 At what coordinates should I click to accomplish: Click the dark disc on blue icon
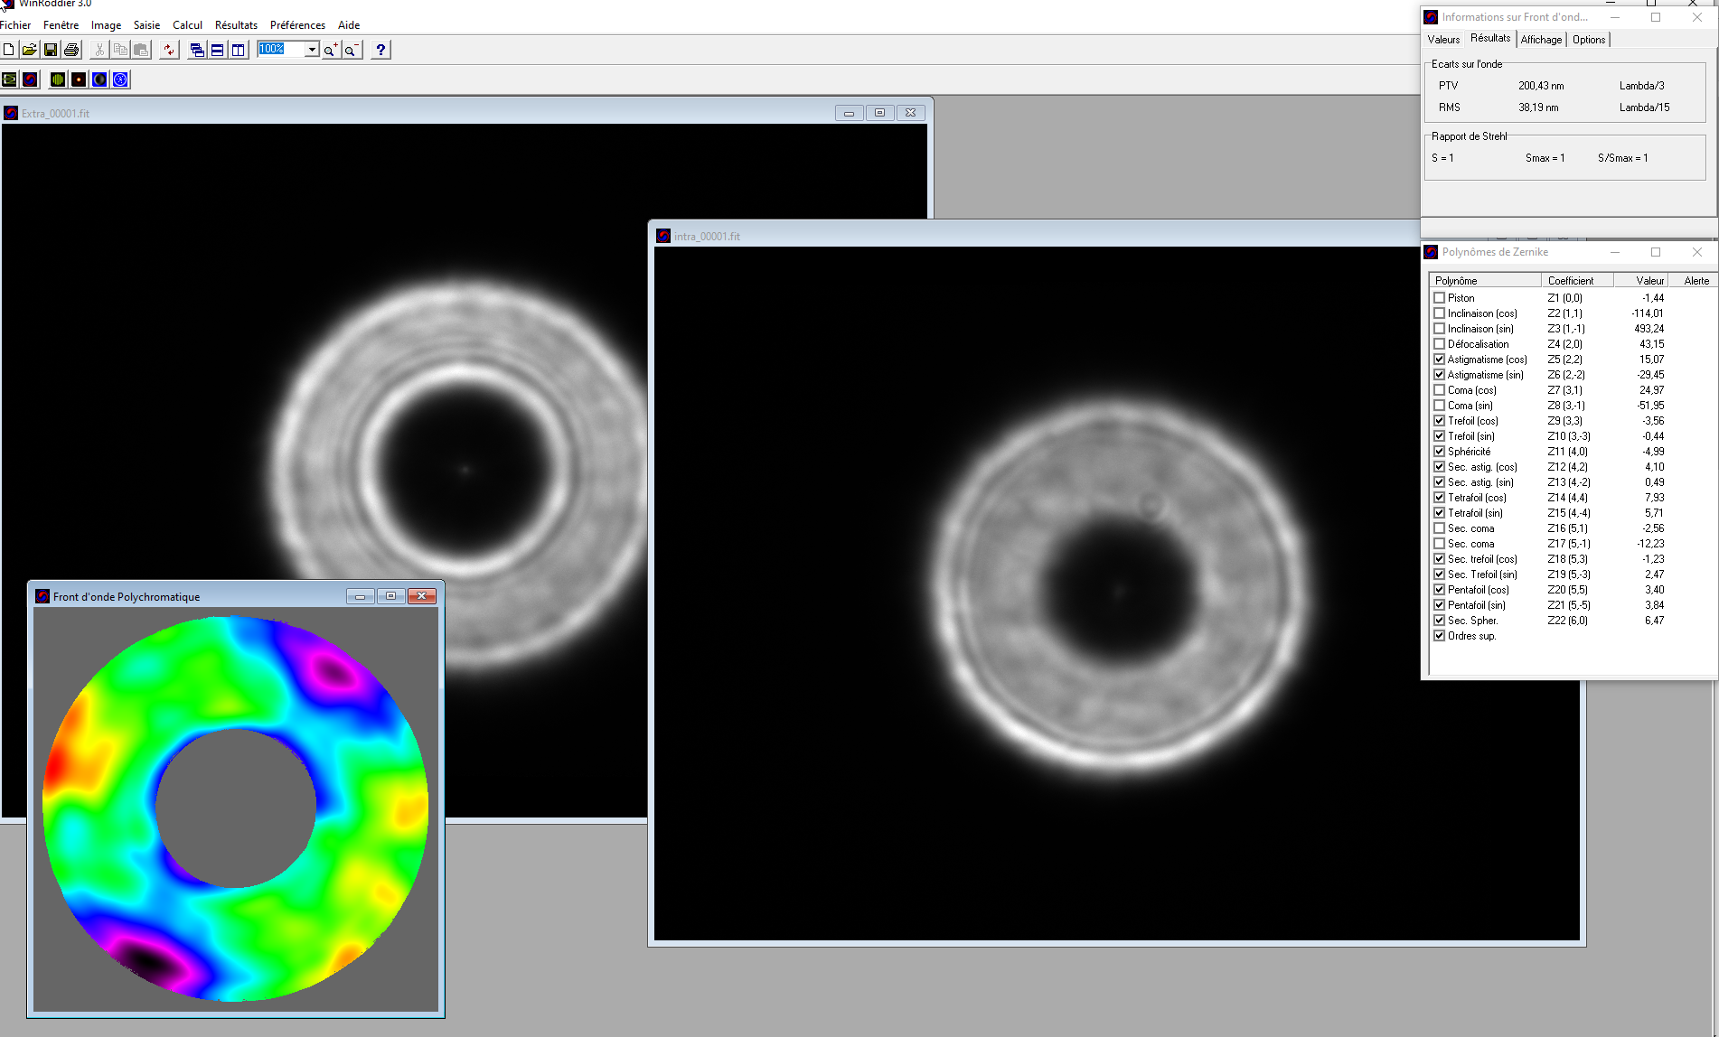(99, 79)
